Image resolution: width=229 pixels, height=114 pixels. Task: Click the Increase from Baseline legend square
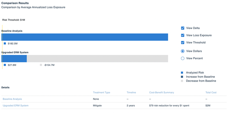(x=182, y=77)
